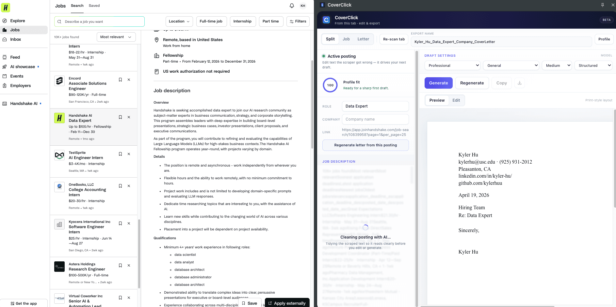Open the Profile button in CoverClick

(x=604, y=39)
